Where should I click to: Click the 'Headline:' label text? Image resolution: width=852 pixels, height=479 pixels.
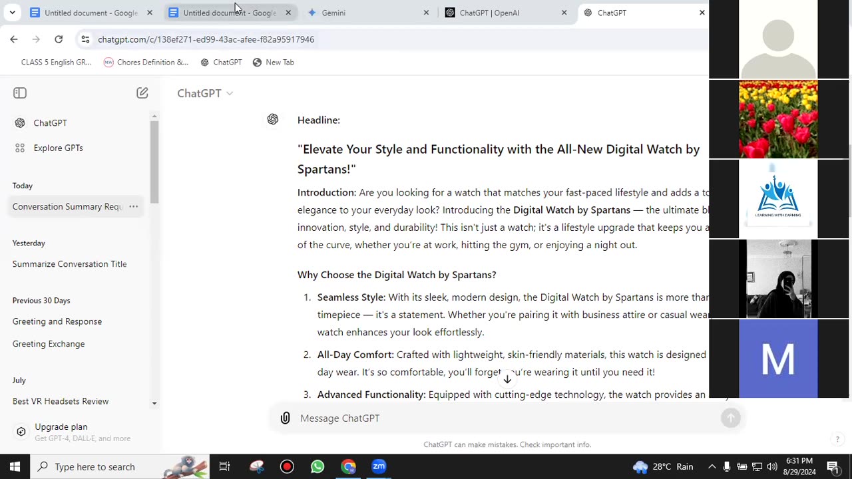click(x=319, y=120)
